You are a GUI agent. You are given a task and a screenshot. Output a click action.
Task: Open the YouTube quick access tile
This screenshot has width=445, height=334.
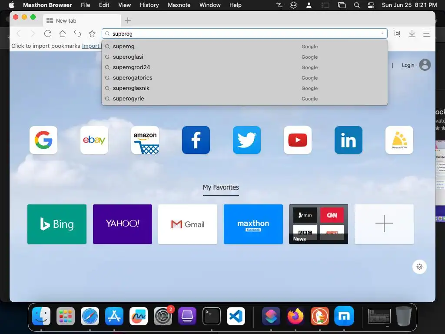[297, 140]
